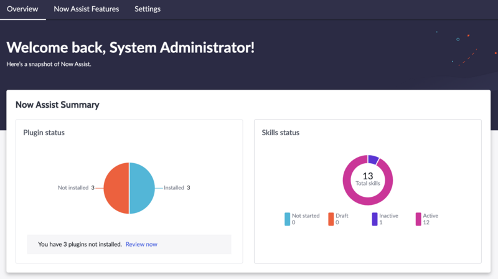Click the orange Draft legend swatch
This screenshot has height=279, width=498.
[331, 219]
